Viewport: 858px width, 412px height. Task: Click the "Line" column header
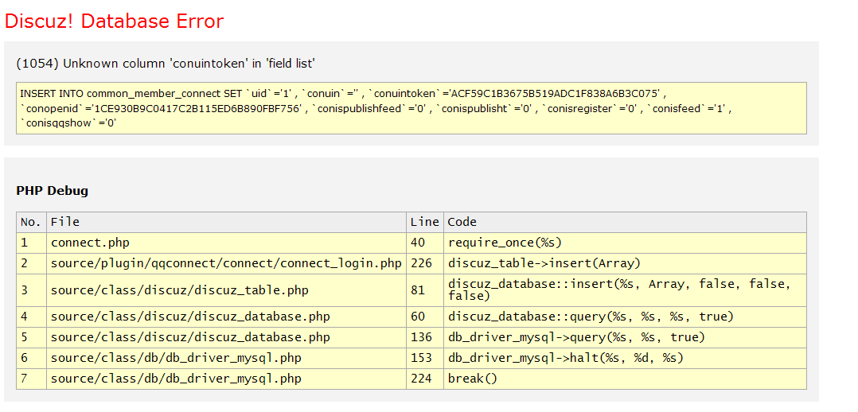[x=424, y=222]
